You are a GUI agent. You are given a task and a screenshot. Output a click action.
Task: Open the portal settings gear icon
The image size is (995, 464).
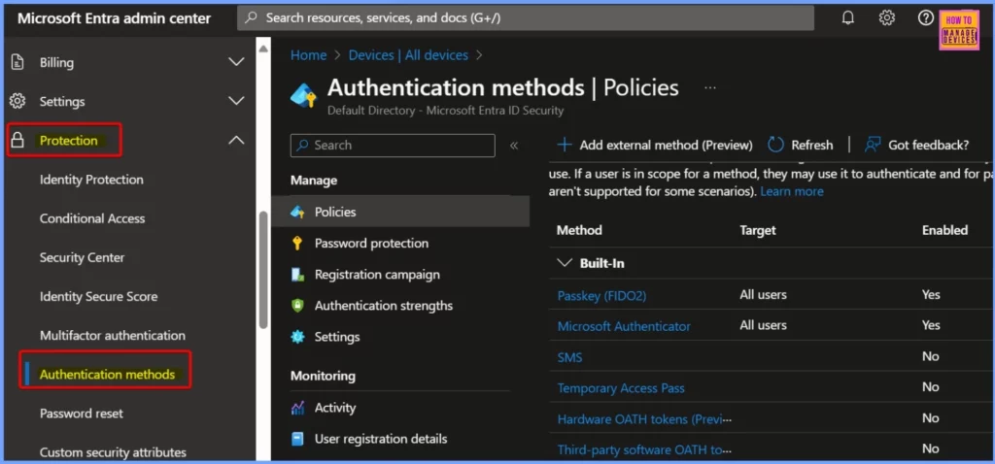886,17
